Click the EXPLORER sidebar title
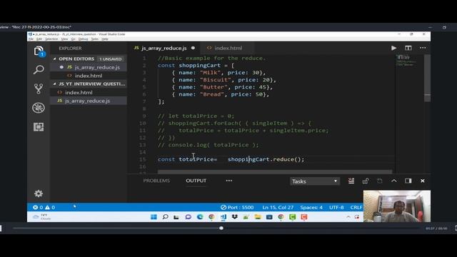The width and height of the screenshot is (457, 257). click(x=70, y=49)
